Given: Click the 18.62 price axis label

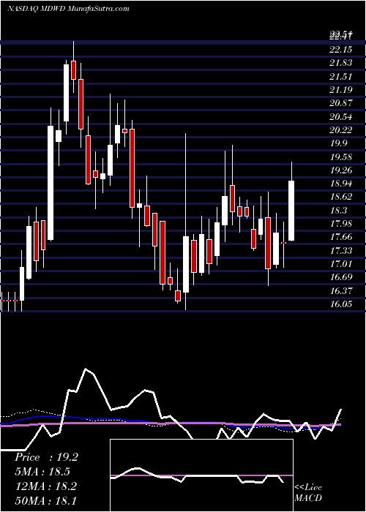Looking at the screenshot, I should click(x=341, y=197).
